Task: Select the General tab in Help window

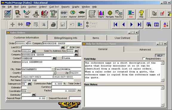Action: pos(103,49)
